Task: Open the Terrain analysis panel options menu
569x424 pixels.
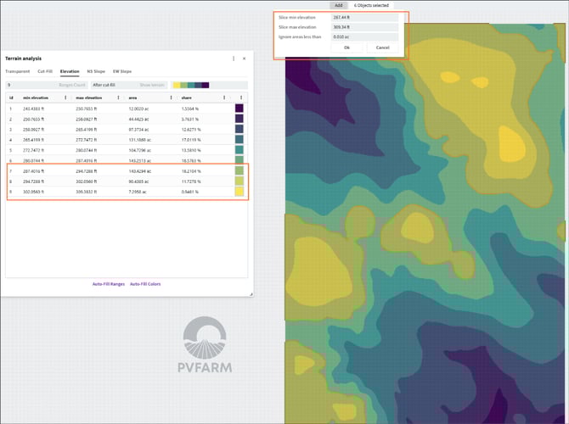Action: [234, 59]
